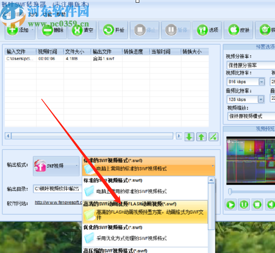Click the 输出目录 path input field
The height and width of the screenshot is (253, 275).
click(57, 189)
